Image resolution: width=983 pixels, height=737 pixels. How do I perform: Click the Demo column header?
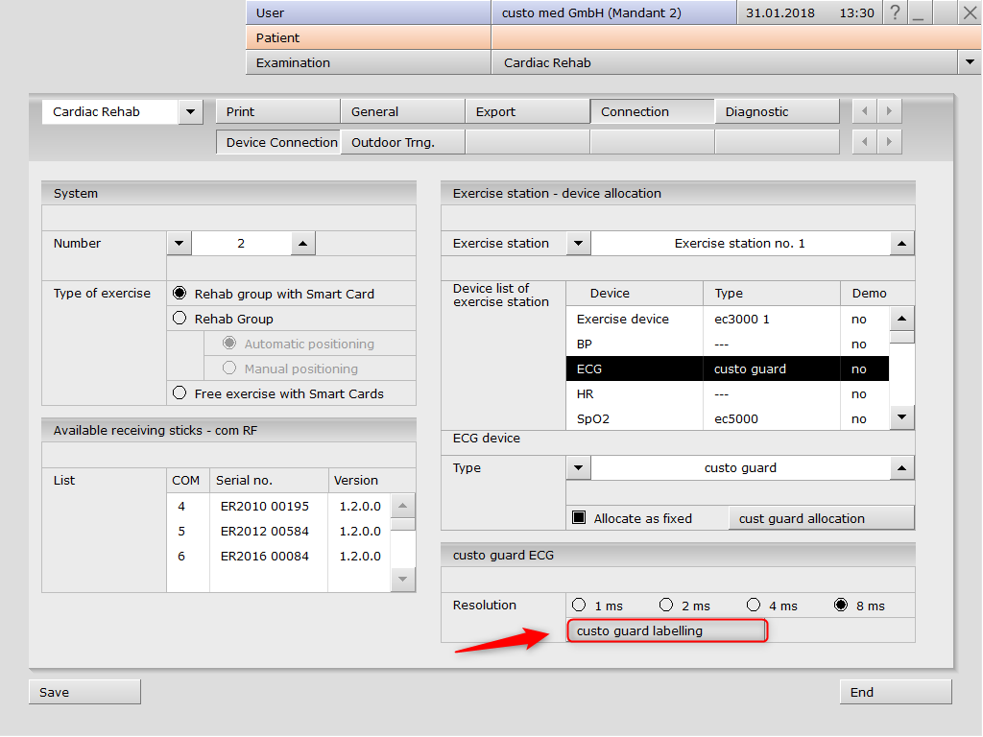(x=877, y=294)
